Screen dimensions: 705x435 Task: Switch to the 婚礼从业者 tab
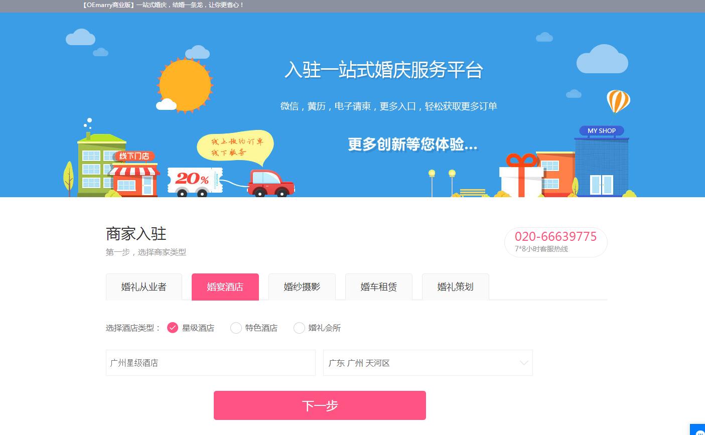pos(144,287)
